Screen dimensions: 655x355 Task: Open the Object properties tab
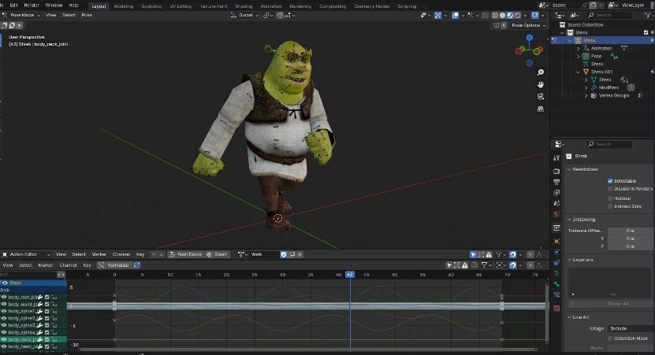point(556,241)
